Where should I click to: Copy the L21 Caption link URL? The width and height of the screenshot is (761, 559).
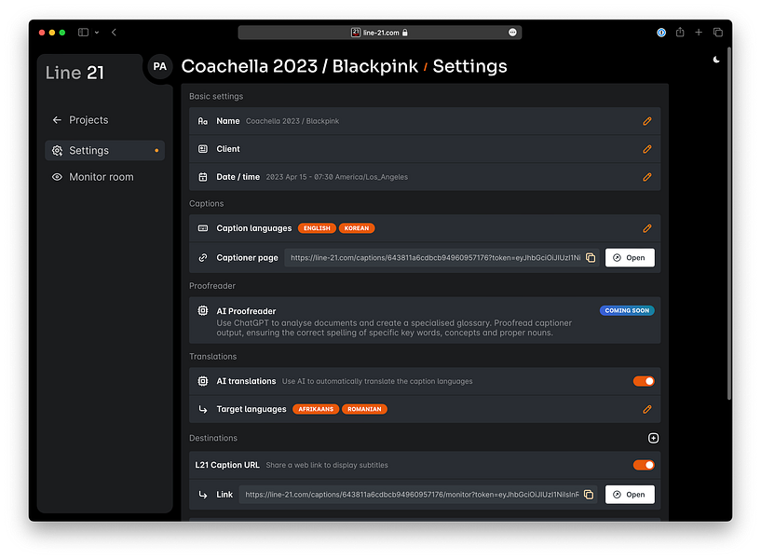pyautogui.click(x=589, y=495)
